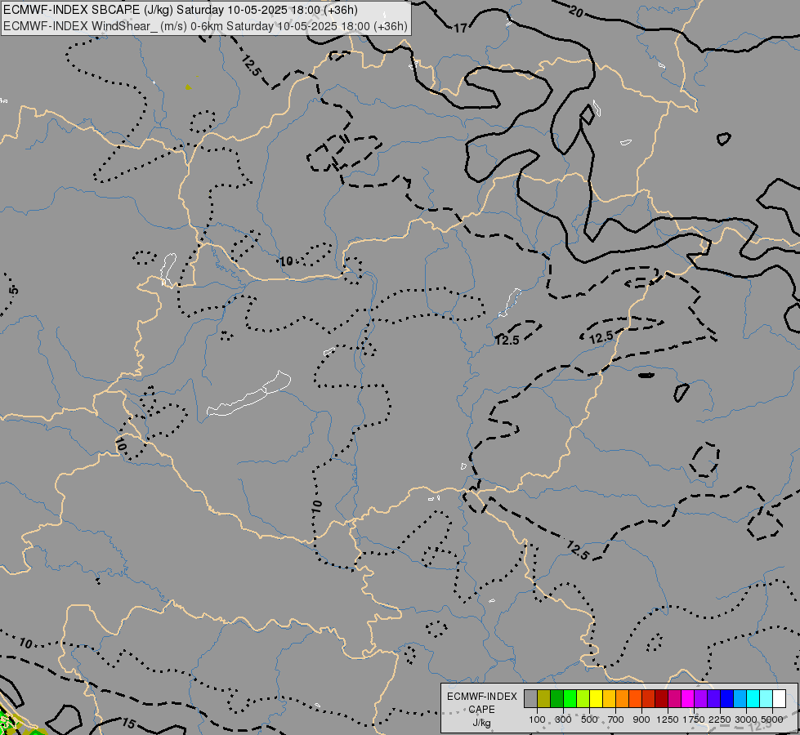Click the legend value 1250
The width and height of the screenshot is (800, 735).
(668, 719)
